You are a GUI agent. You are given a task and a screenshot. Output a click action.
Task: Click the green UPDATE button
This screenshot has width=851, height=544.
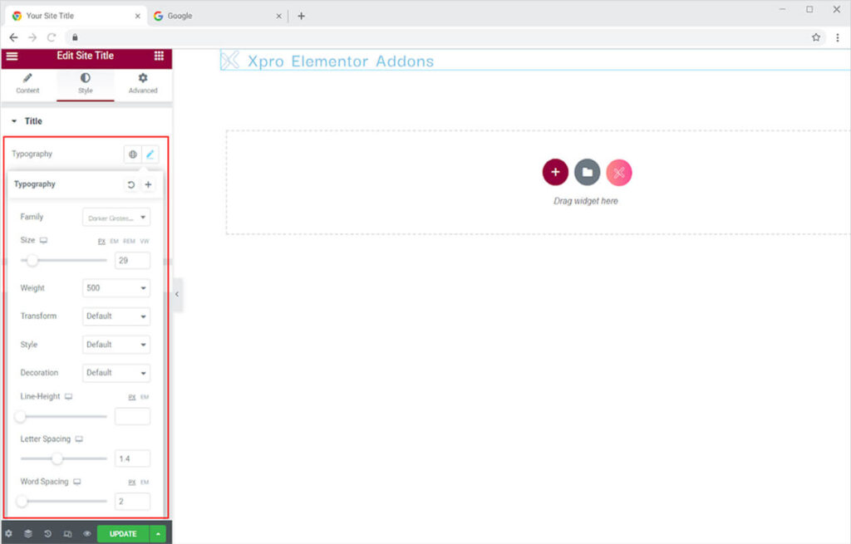(123, 534)
